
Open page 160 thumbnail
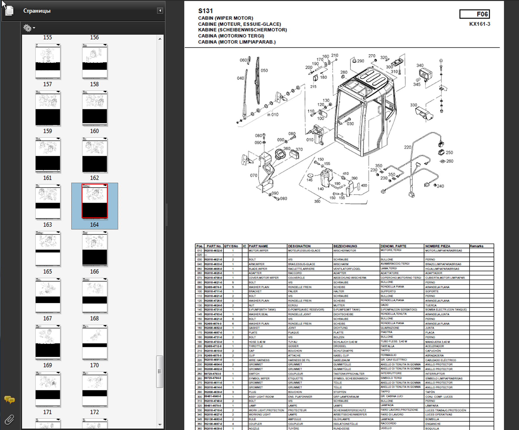point(95,108)
